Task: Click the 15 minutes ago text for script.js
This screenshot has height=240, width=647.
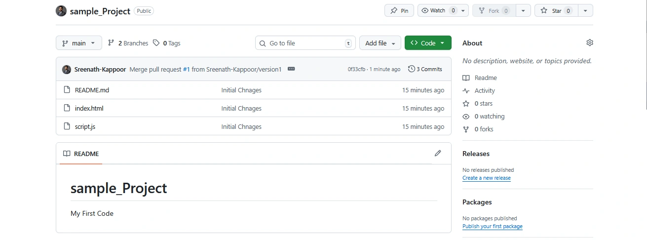Action: (423, 126)
